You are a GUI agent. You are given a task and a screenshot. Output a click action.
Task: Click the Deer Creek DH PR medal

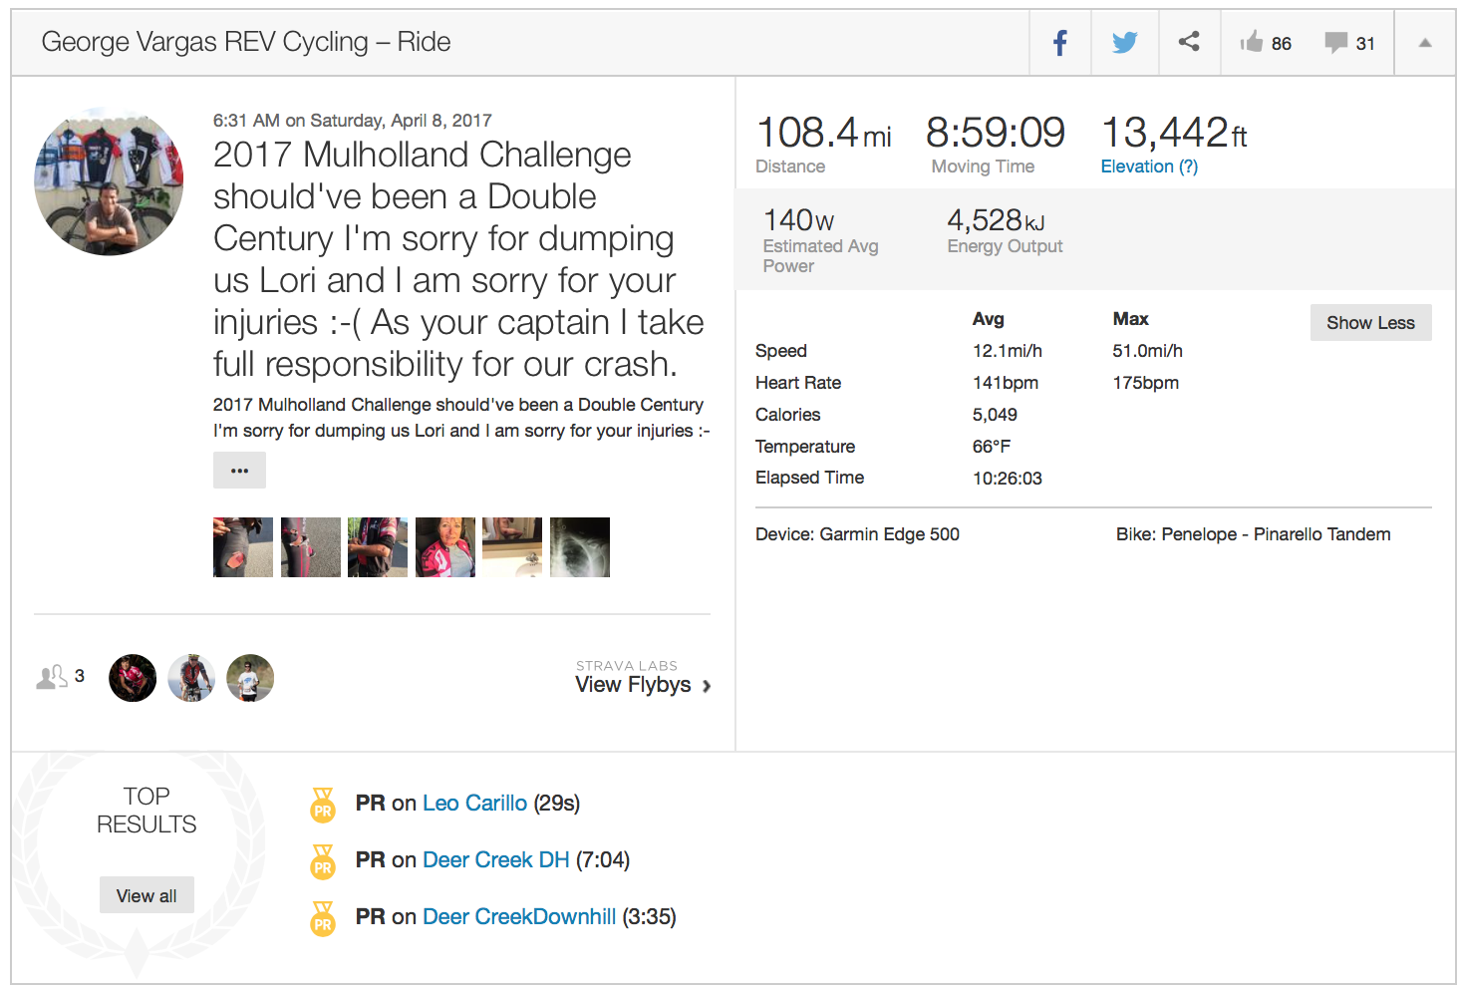[x=323, y=861]
